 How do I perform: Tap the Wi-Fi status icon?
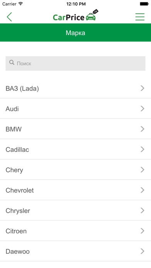(x=21, y=4)
